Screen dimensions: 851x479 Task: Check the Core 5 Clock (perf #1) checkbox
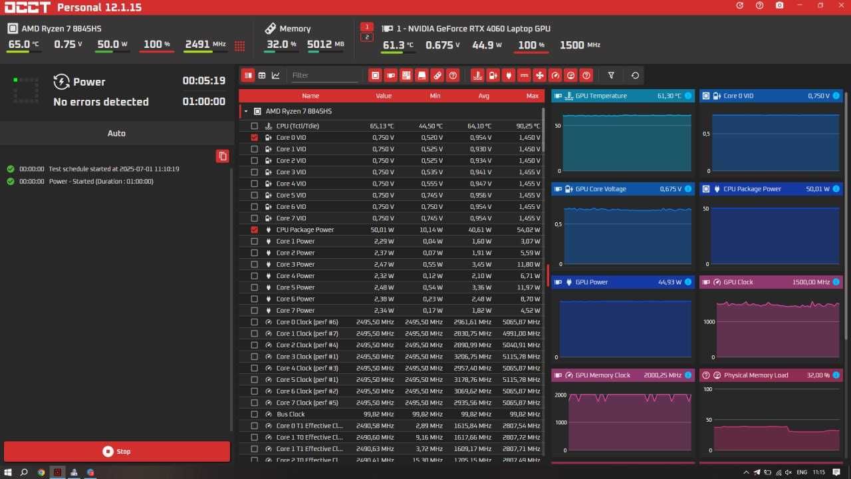pyautogui.click(x=254, y=379)
